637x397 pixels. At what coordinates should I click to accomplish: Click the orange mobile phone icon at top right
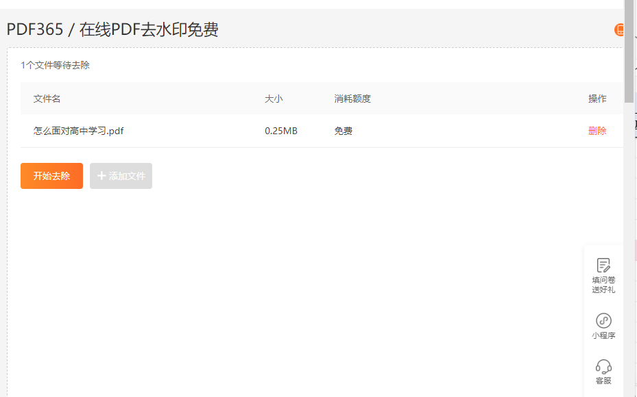(619, 29)
